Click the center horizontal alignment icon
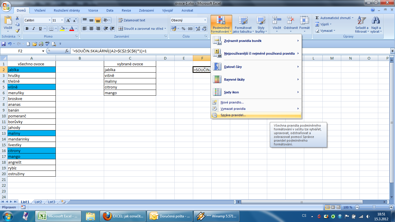Viewport: 395px width, 222px height. click(x=91, y=29)
